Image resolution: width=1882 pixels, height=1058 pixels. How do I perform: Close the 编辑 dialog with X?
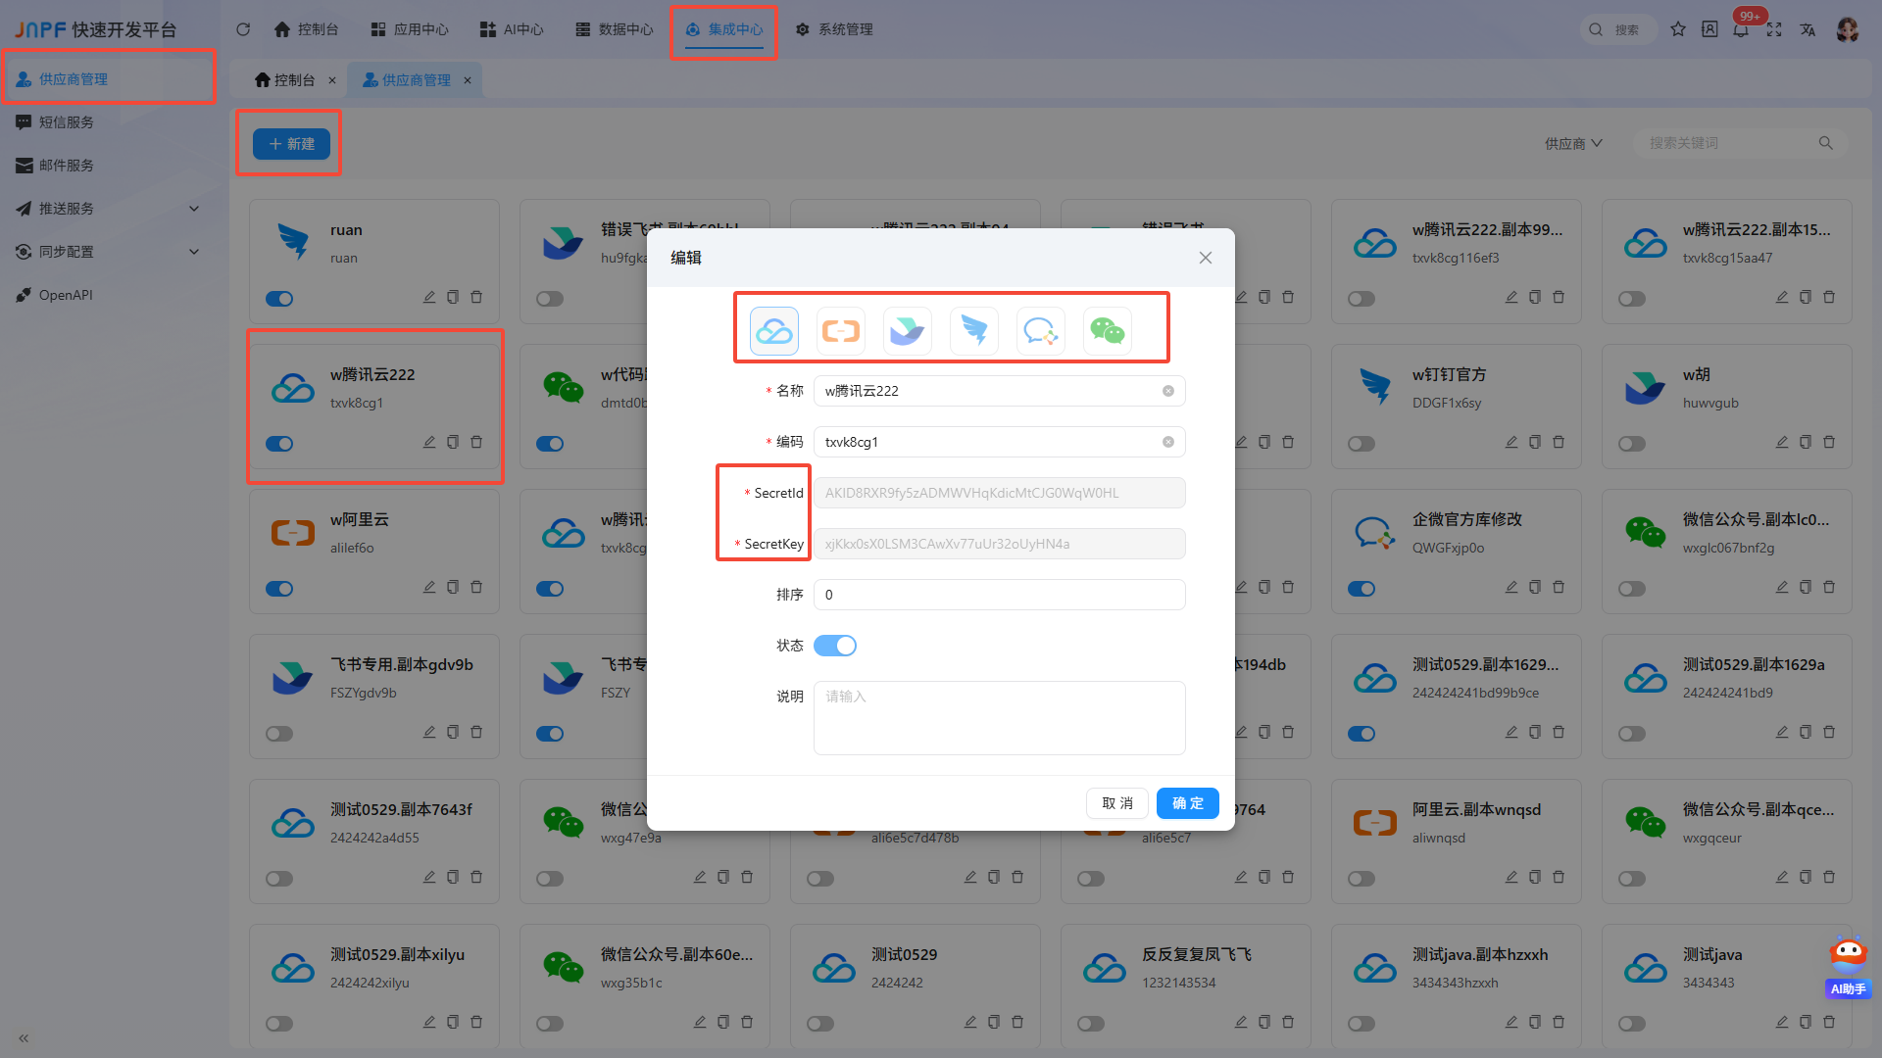(x=1206, y=258)
